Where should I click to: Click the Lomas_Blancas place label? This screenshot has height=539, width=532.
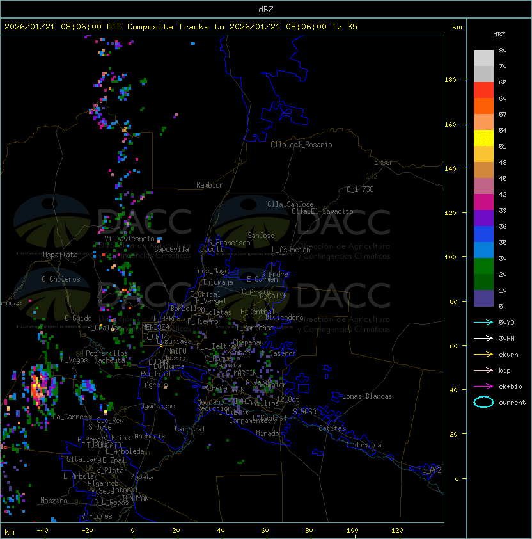[367, 396]
